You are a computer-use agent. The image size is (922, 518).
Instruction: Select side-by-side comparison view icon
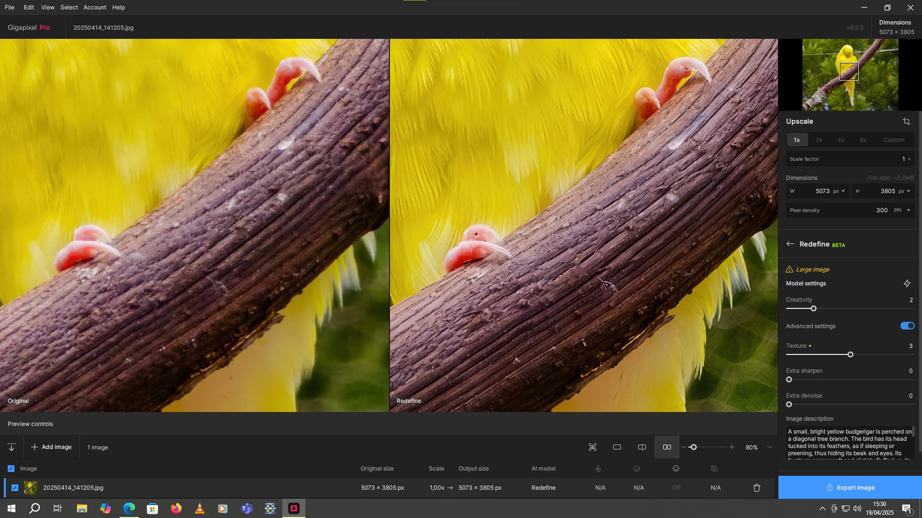(x=667, y=447)
